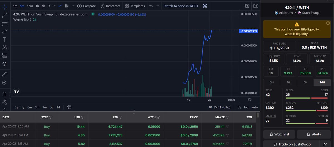The width and height of the screenshot is (334, 147).
Task: Switch to price in WETH
Action: point(181,6)
